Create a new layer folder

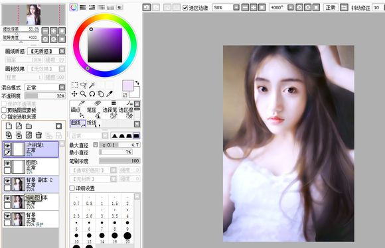[x=29, y=126]
